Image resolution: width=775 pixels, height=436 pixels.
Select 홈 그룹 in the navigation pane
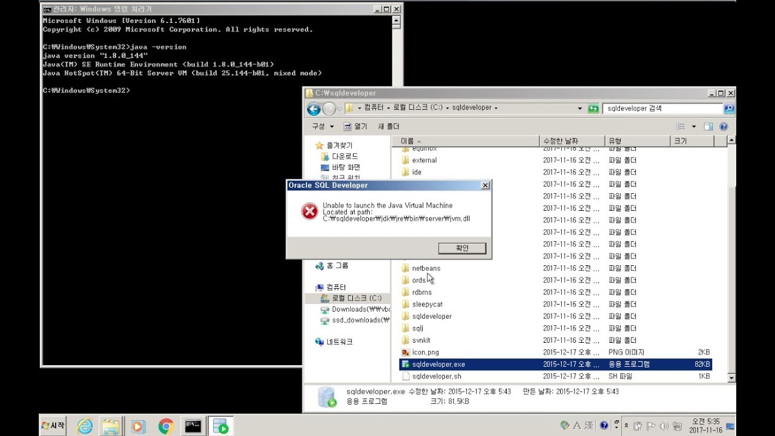coord(331,265)
